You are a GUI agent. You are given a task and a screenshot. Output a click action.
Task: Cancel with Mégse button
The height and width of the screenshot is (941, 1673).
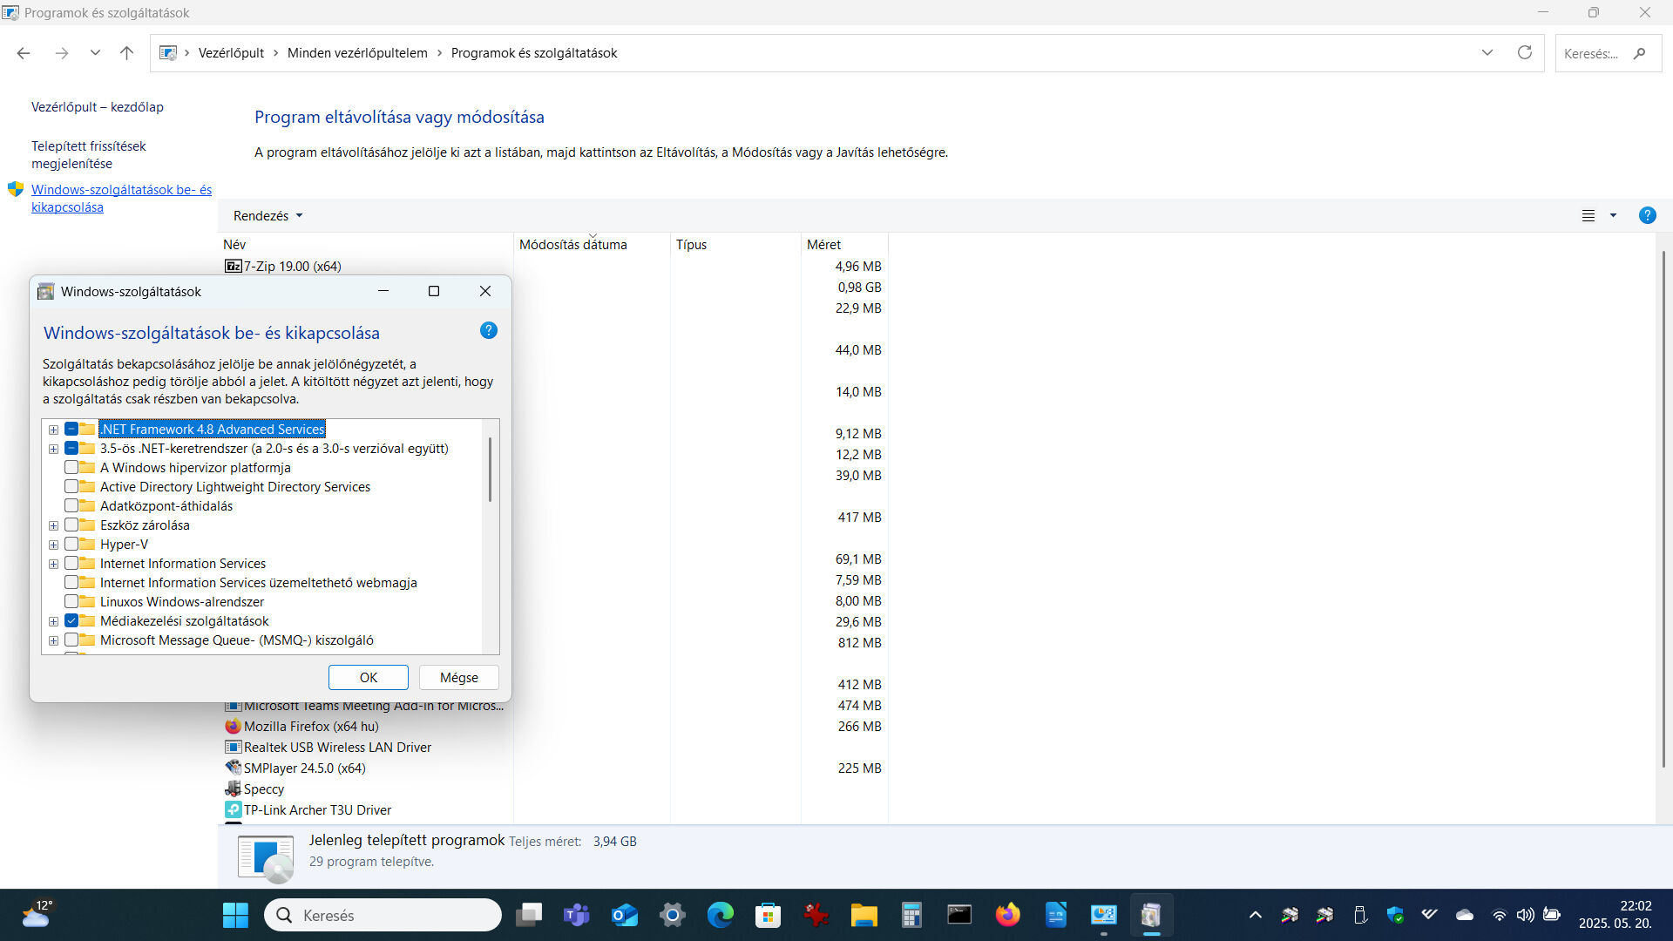(459, 678)
